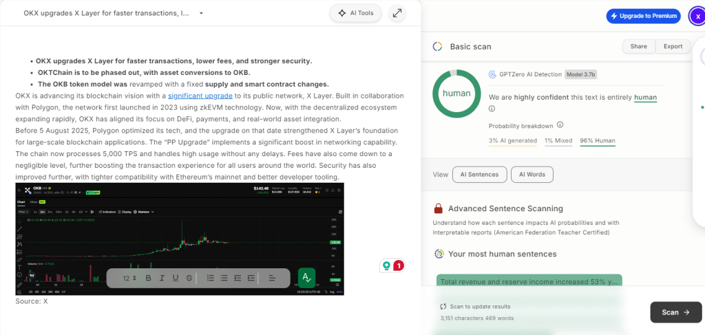705x335 pixels.
Task: Click the Export button
Action: coord(673,46)
